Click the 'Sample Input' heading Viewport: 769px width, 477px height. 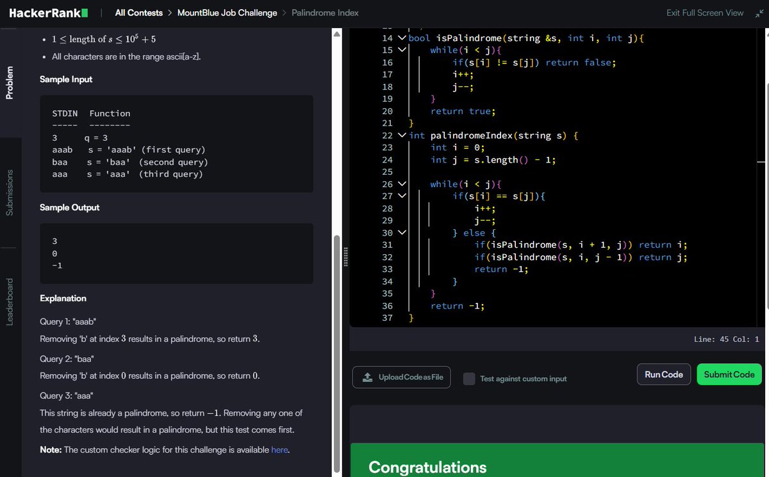66,79
